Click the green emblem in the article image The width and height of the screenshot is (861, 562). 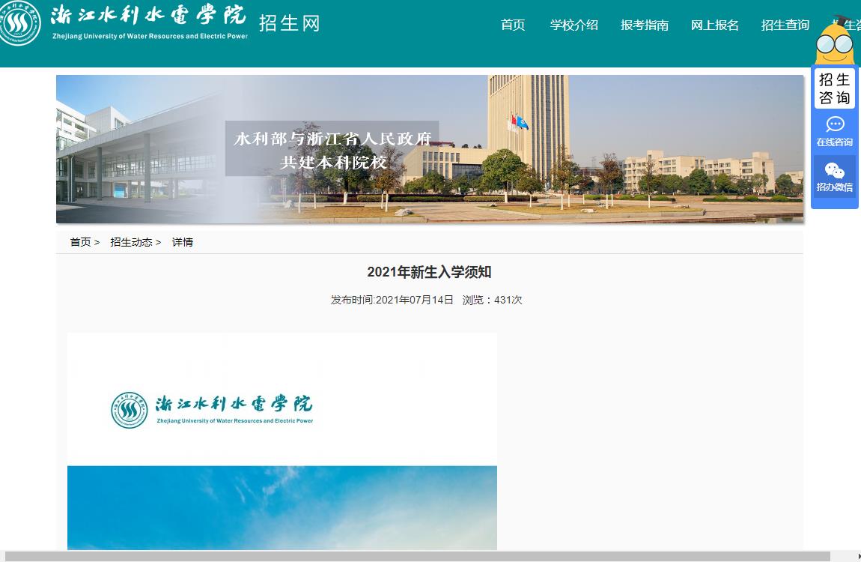point(129,410)
